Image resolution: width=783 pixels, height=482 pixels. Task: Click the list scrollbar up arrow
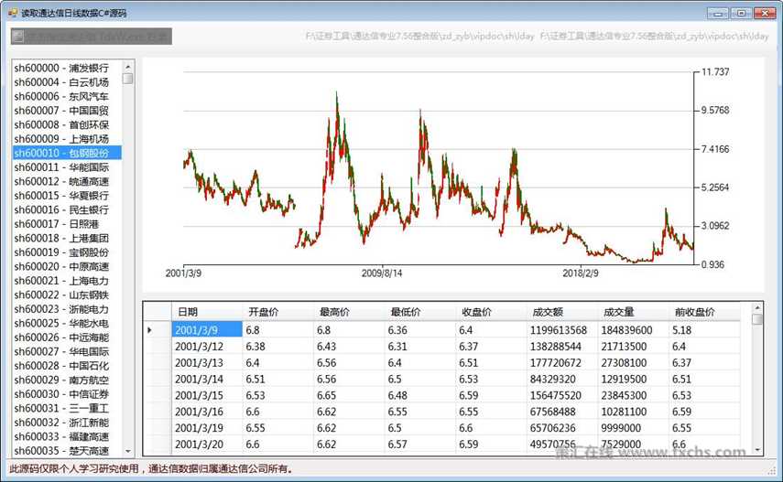(128, 67)
